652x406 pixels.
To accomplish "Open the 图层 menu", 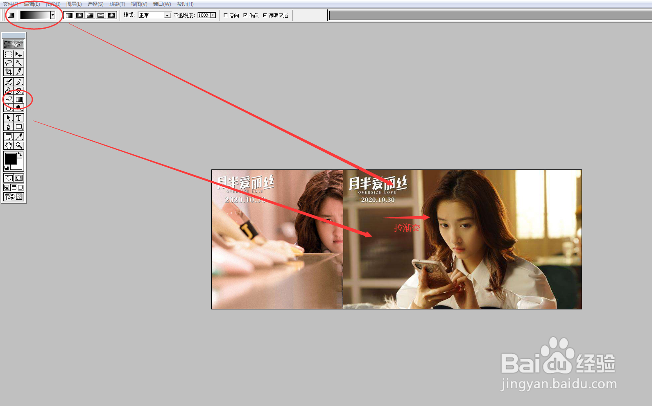I will tap(74, 4).
